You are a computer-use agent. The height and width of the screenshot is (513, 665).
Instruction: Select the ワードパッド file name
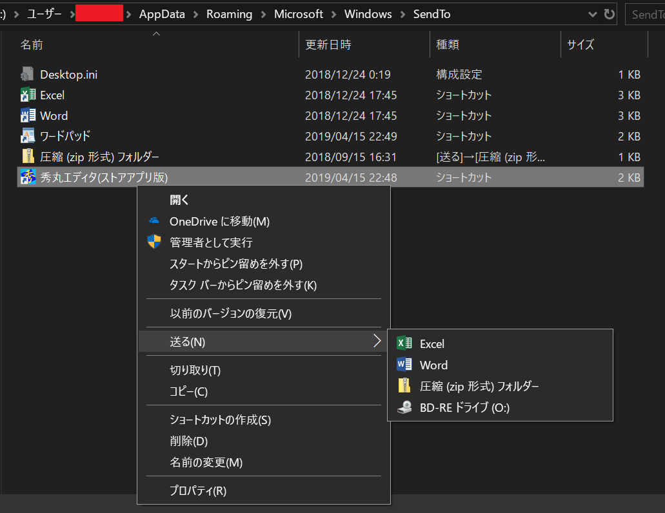click(x=65, y=136)
